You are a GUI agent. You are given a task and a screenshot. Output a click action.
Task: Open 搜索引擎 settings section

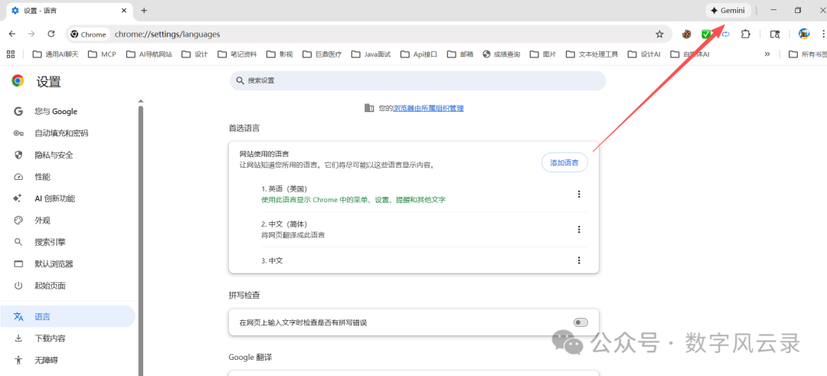50,242
